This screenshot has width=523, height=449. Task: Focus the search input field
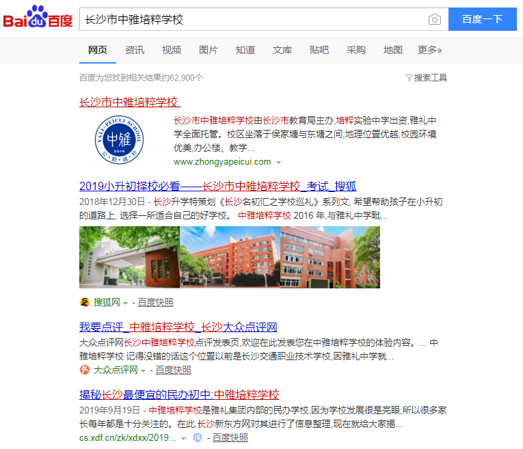(253, 19)
